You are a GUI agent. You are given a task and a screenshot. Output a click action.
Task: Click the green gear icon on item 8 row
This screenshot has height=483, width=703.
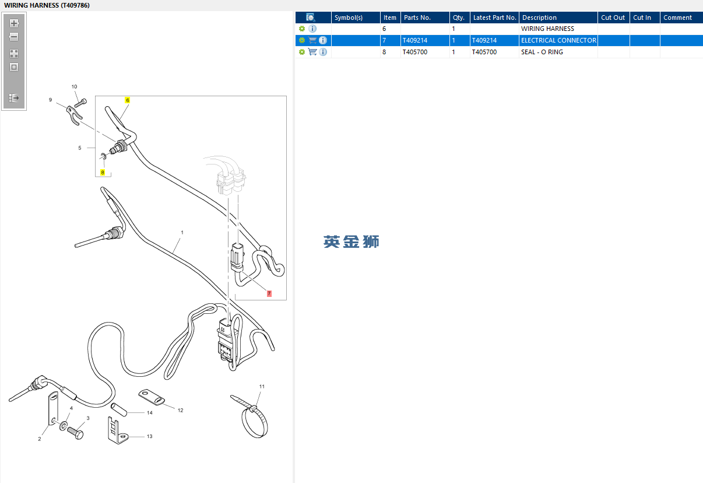point(302,52)
